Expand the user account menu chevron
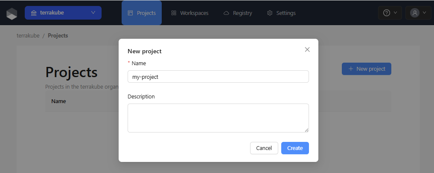 coord(425,13)
